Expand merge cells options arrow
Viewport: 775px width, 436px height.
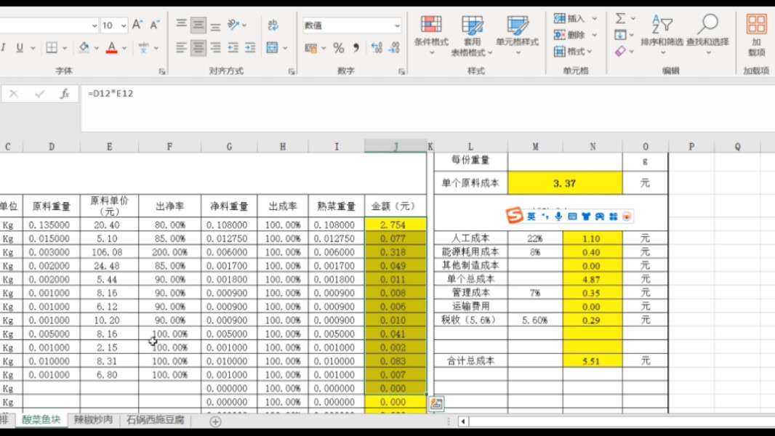pos(285,48)
